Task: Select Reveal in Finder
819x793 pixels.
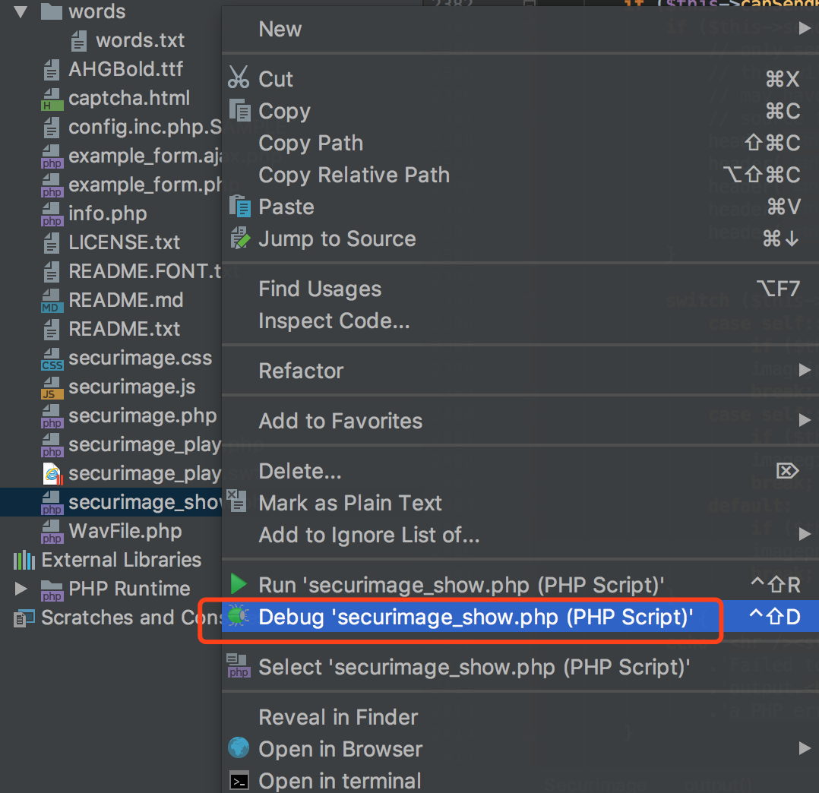Action: point(338,717)
